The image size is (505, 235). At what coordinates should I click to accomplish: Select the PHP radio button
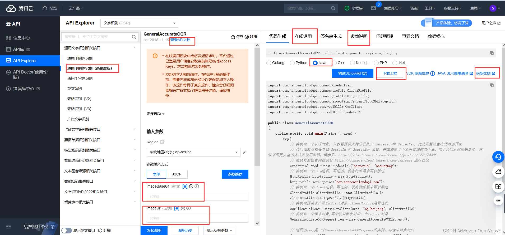click(x=376, y=63)
